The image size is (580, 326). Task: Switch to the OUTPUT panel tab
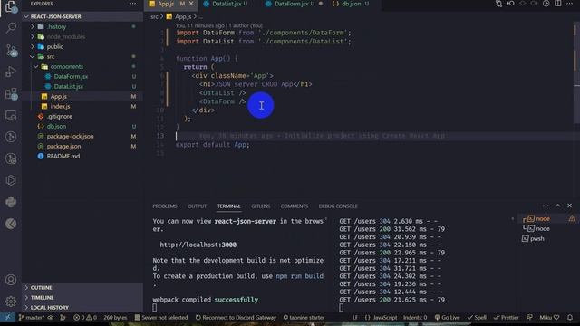point(197,206)
